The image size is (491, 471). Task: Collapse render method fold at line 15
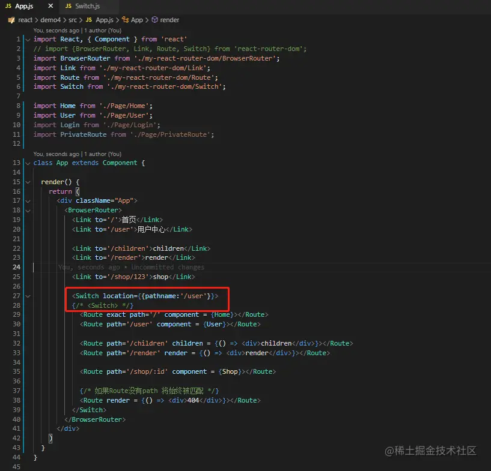[28, 182]
